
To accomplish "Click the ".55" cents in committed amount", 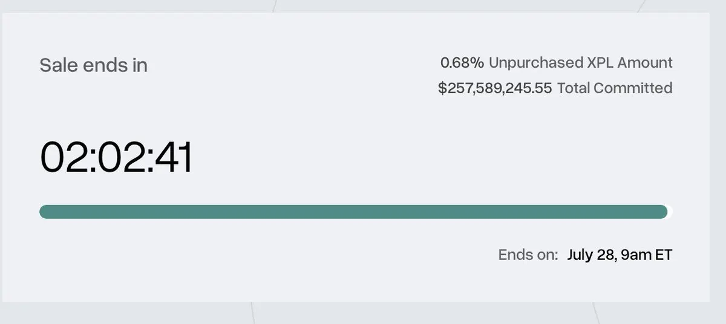I will (541, 88).
